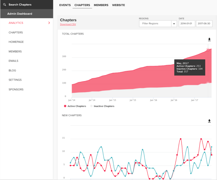Open the Filter Regions dropdown
The width and height of the screenshot is (217, 180).
[155, 24]
